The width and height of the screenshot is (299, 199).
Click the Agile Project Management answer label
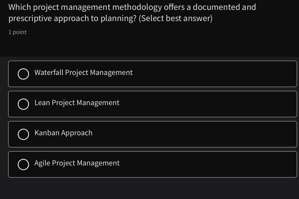[77, 163]
